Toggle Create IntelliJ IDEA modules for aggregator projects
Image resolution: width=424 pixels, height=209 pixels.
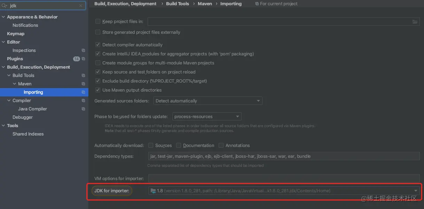98,54
